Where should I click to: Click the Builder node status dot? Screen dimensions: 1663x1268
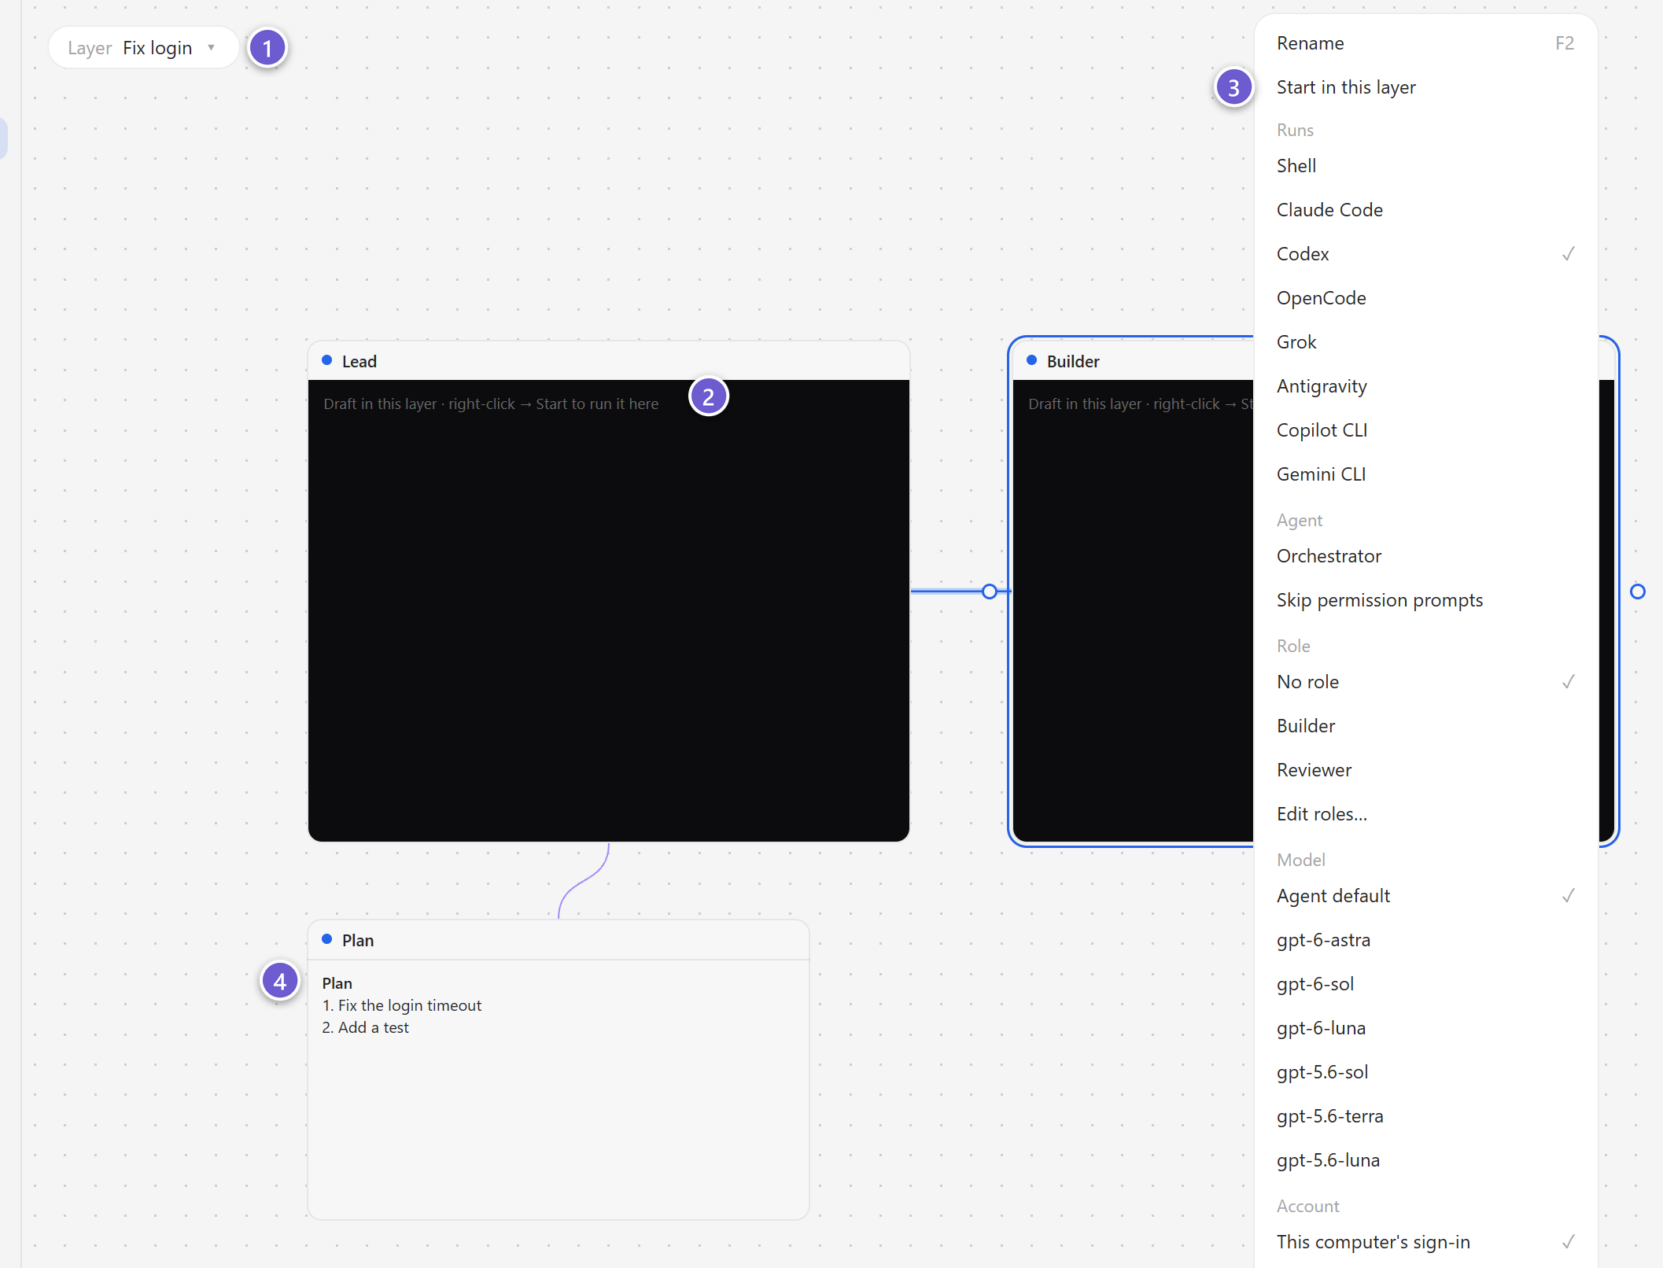[x=1032, y=360]
